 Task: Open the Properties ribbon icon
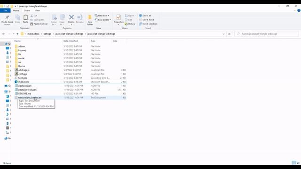119,17
